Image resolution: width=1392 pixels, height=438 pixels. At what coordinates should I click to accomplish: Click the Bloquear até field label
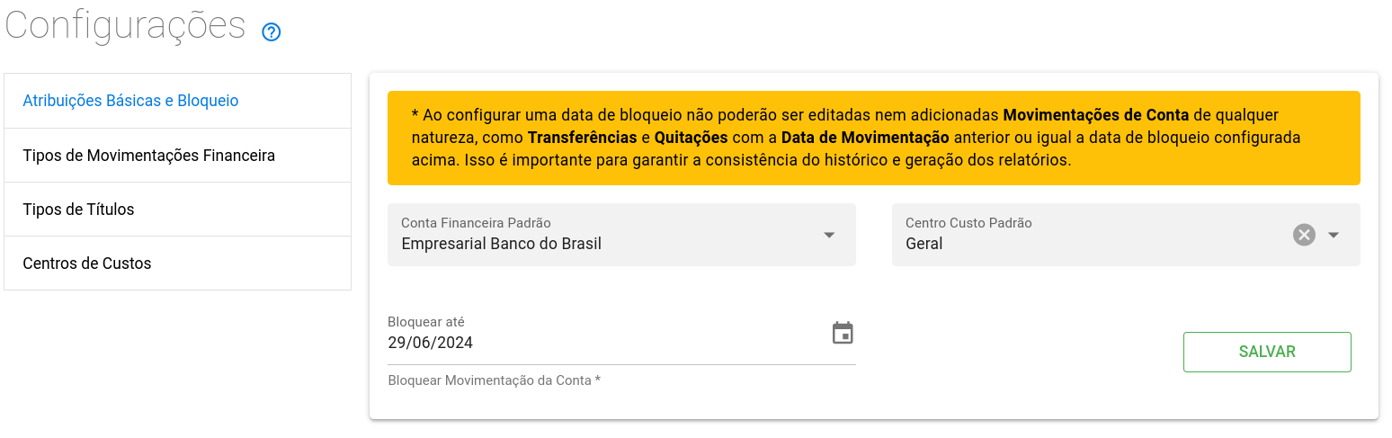426,322
